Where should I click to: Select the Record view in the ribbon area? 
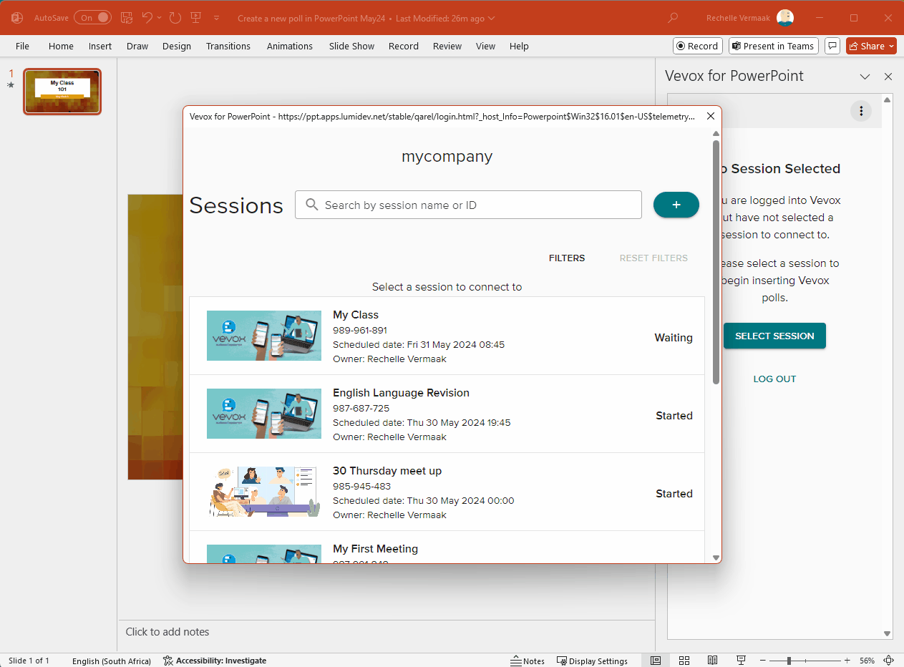point(403,46)
